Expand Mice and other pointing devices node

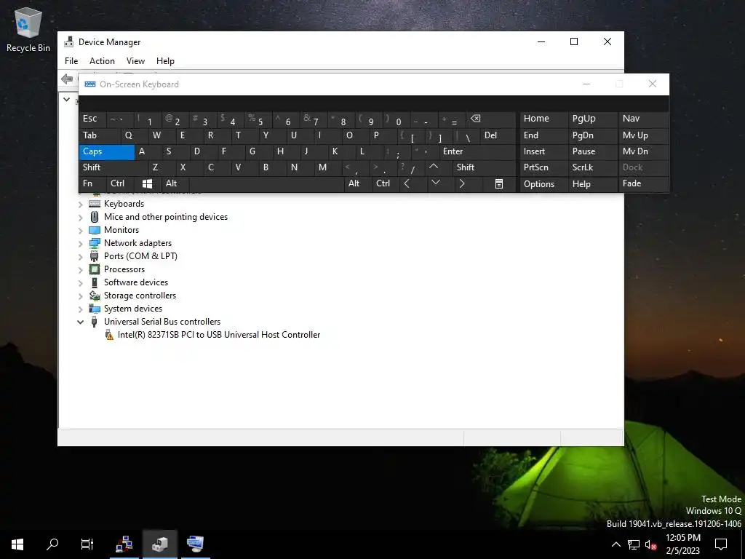tap(80, 217)
